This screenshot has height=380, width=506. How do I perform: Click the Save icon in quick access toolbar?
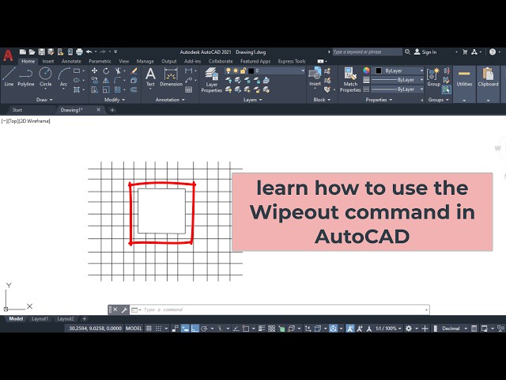pos(42,51)
